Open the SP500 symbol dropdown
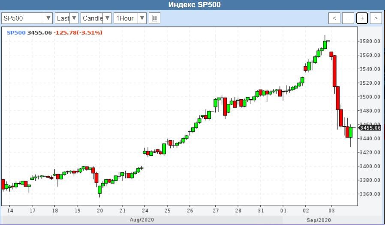385x225 pixels. (27, 18)
